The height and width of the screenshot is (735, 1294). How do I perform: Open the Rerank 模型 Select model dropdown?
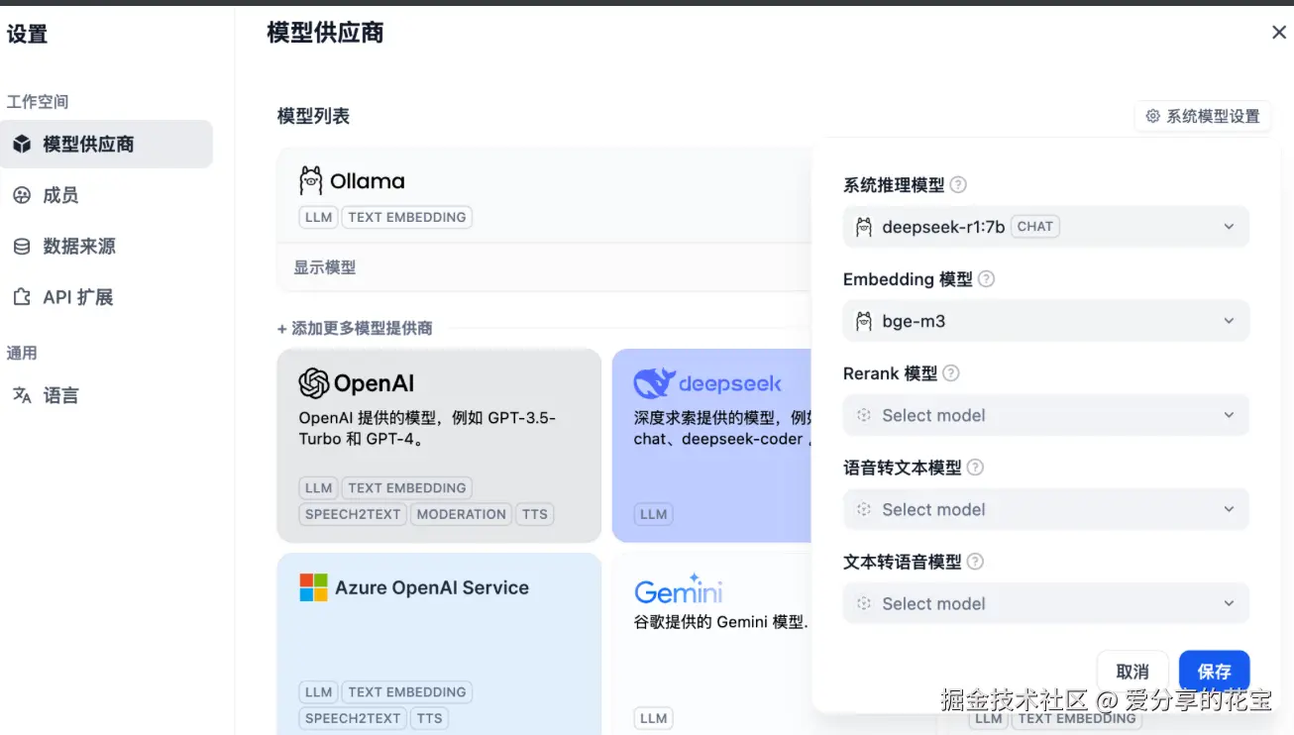pos(1046,415)
